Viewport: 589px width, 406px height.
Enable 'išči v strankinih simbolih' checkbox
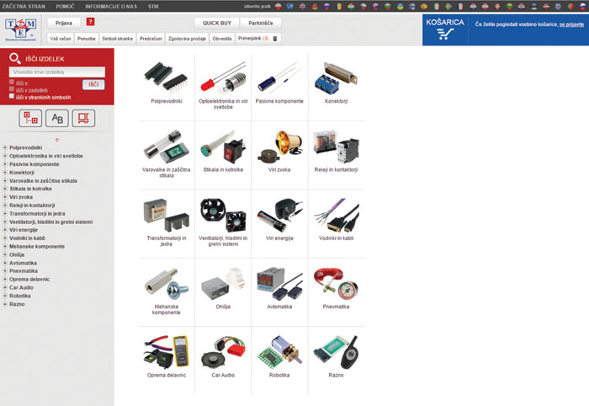(12, 97)
